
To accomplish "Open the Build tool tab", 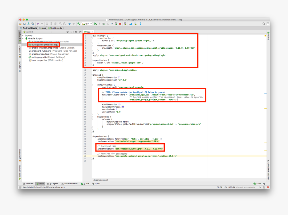I will coord(40,184).
